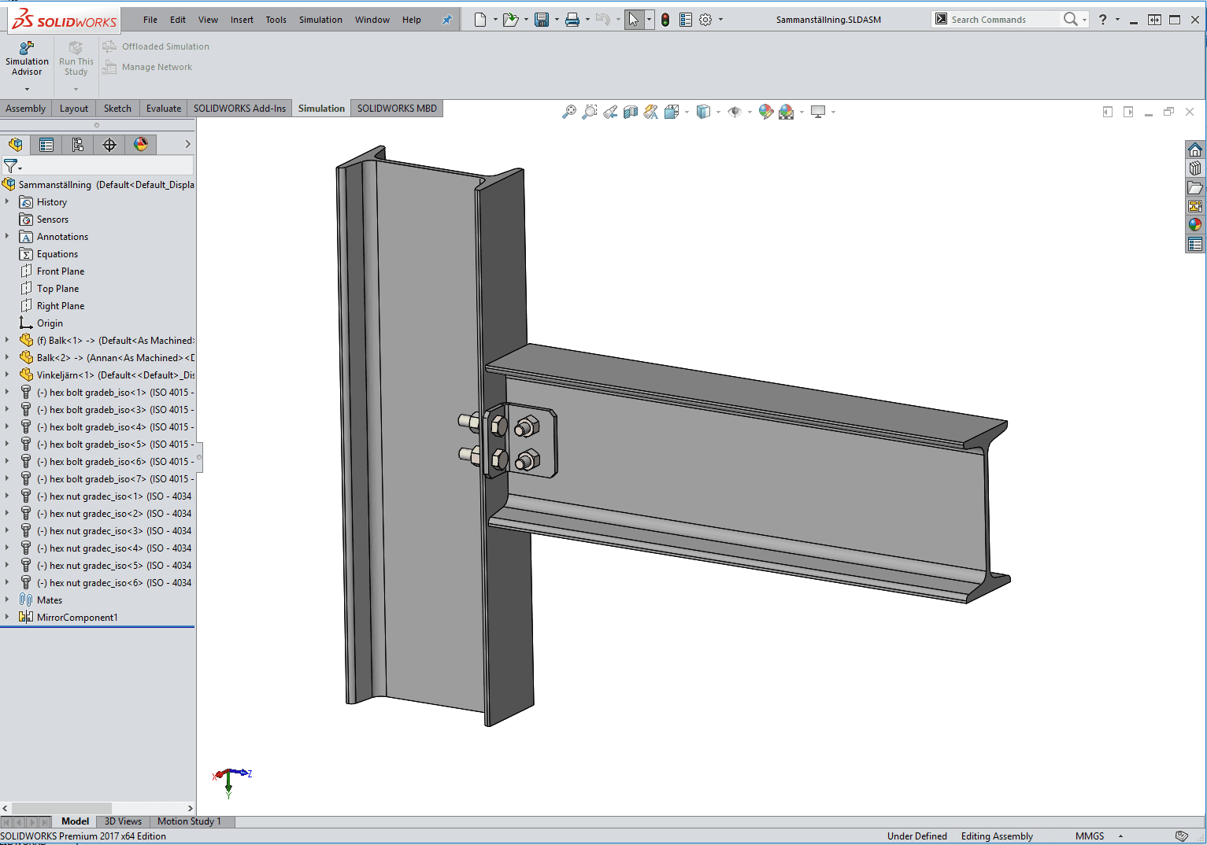The width and height of the screenshot is (1207, 845).
Task: Toggle the Hide/Show Items eye icon
Action: pyautogui.click(x=735, y=113)
